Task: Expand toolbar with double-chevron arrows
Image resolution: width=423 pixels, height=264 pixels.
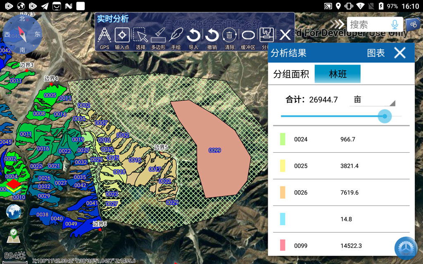Action: click(x=337, y=24)
